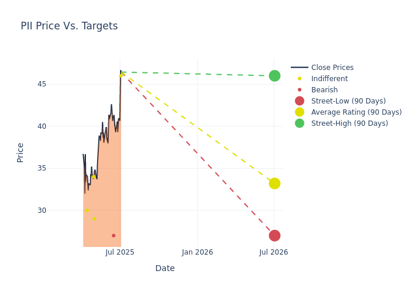Click the yellow Indifferent dot near 46
Screen dimensions: 412x294
(121, 75)
